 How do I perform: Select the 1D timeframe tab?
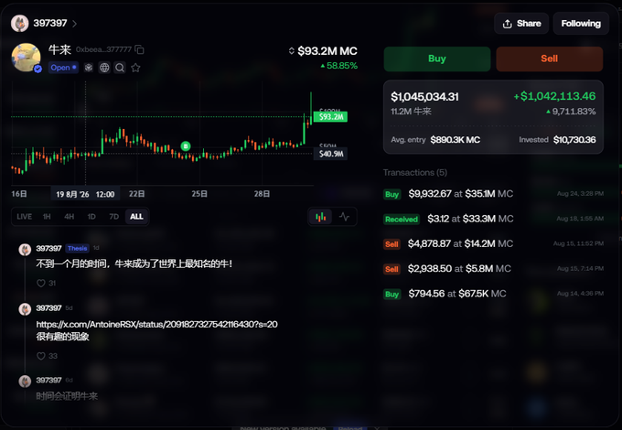(91, 217)
